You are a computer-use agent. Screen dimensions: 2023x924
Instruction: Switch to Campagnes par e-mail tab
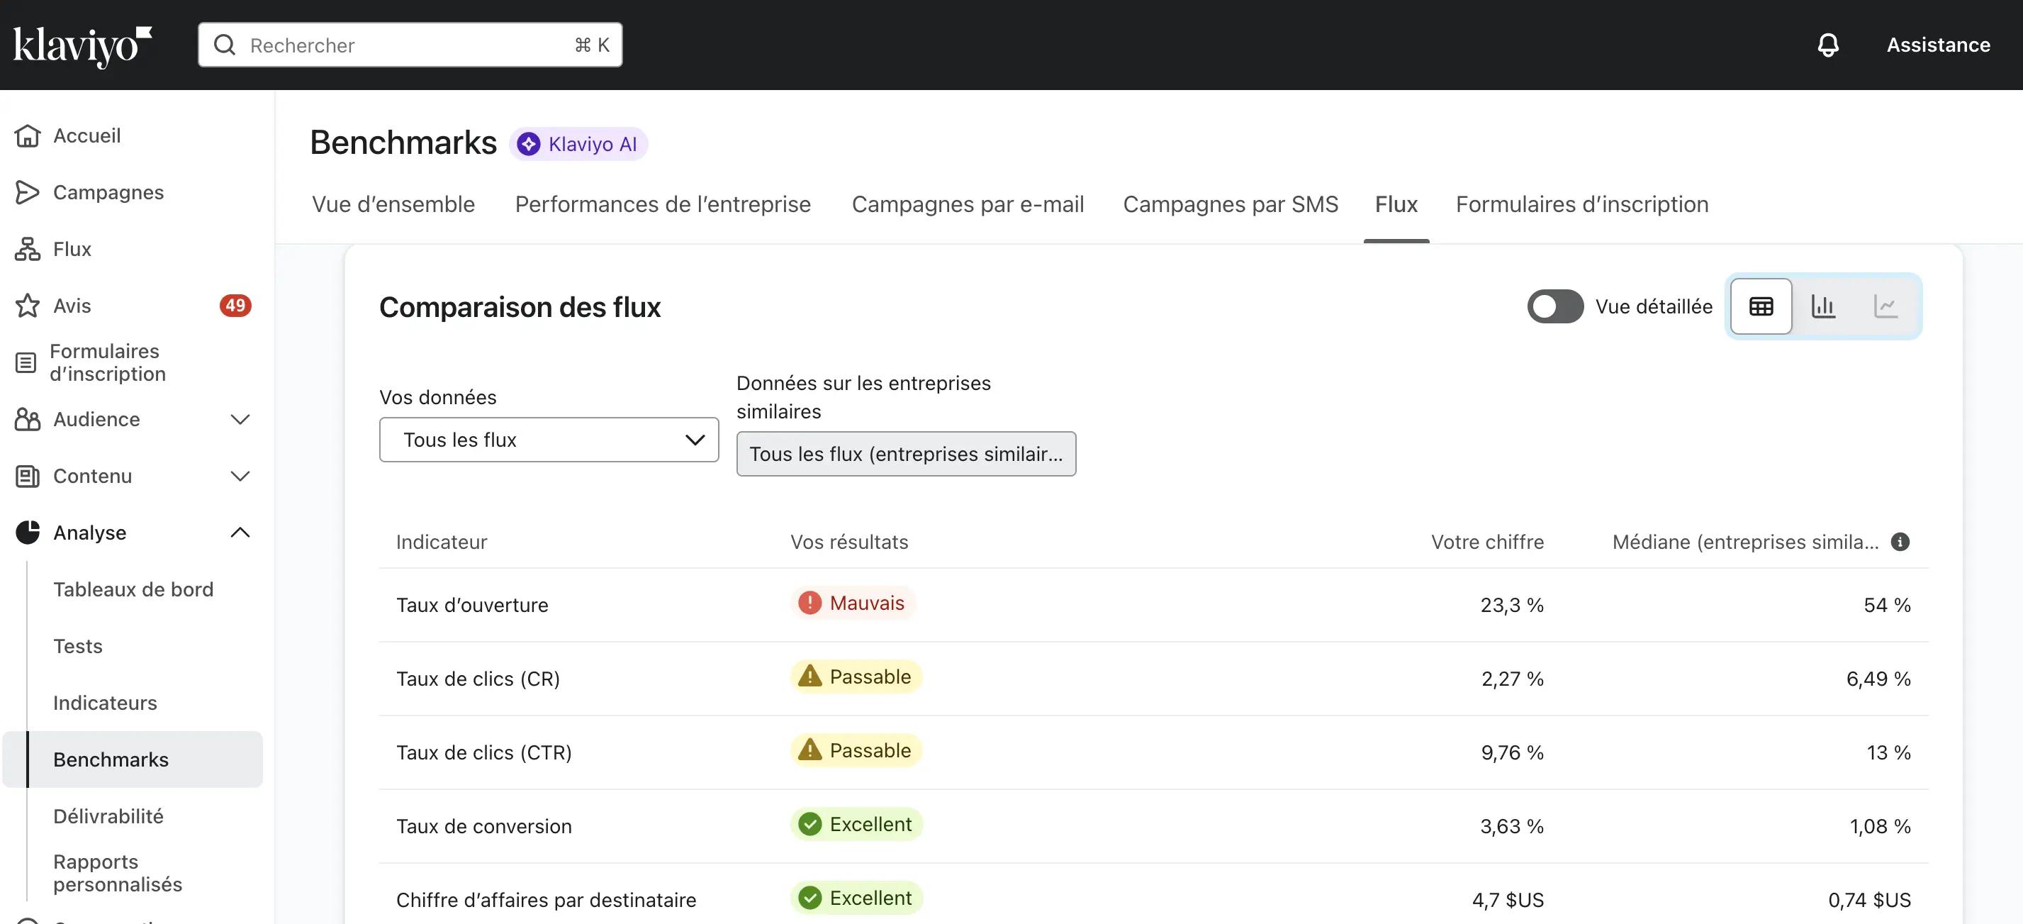tap(968, 204)
